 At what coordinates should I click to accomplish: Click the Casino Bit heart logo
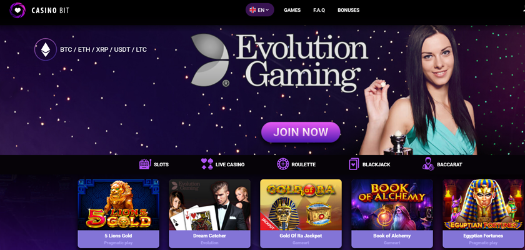click(17, 11)
